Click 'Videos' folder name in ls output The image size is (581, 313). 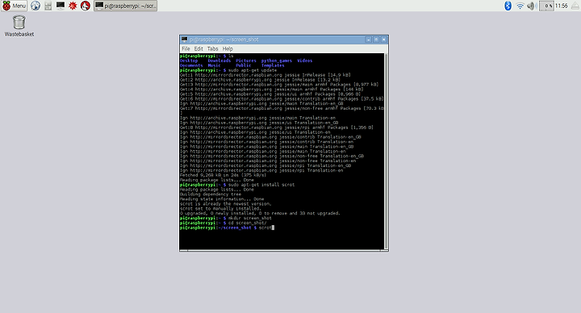pyautogui.click(x=304, y=61)
